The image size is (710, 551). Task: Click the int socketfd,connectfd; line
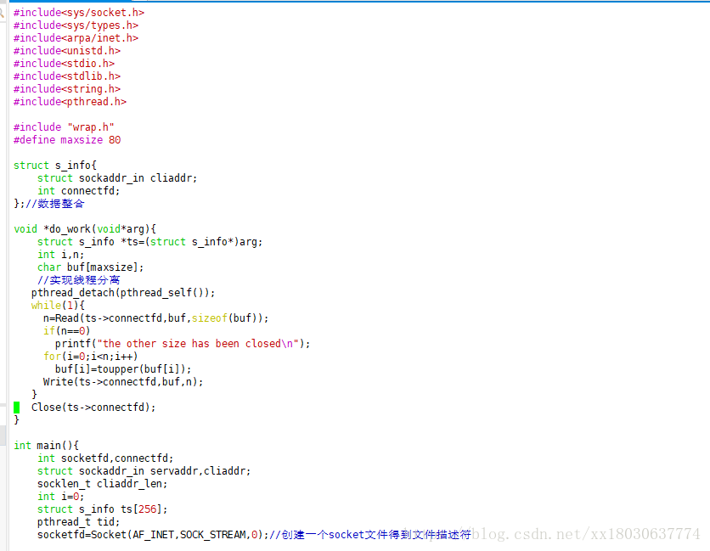pos(105,458)
